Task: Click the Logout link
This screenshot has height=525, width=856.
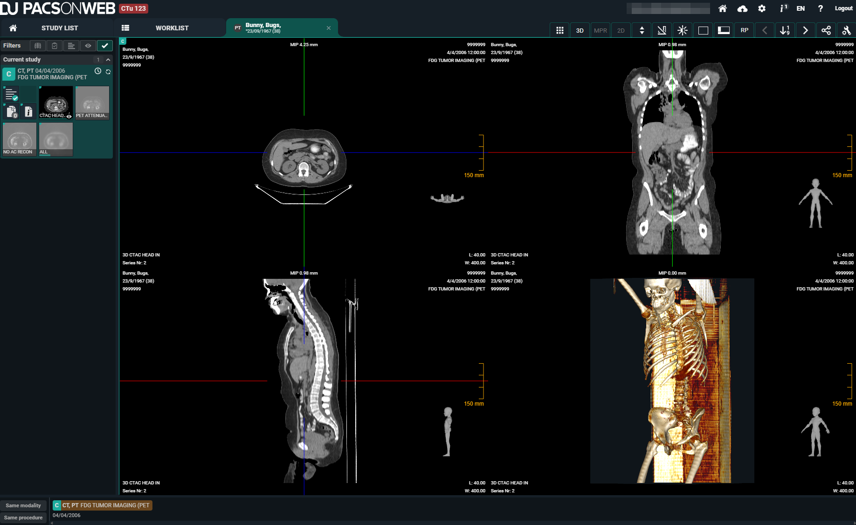Action: (x=843, y=8)
